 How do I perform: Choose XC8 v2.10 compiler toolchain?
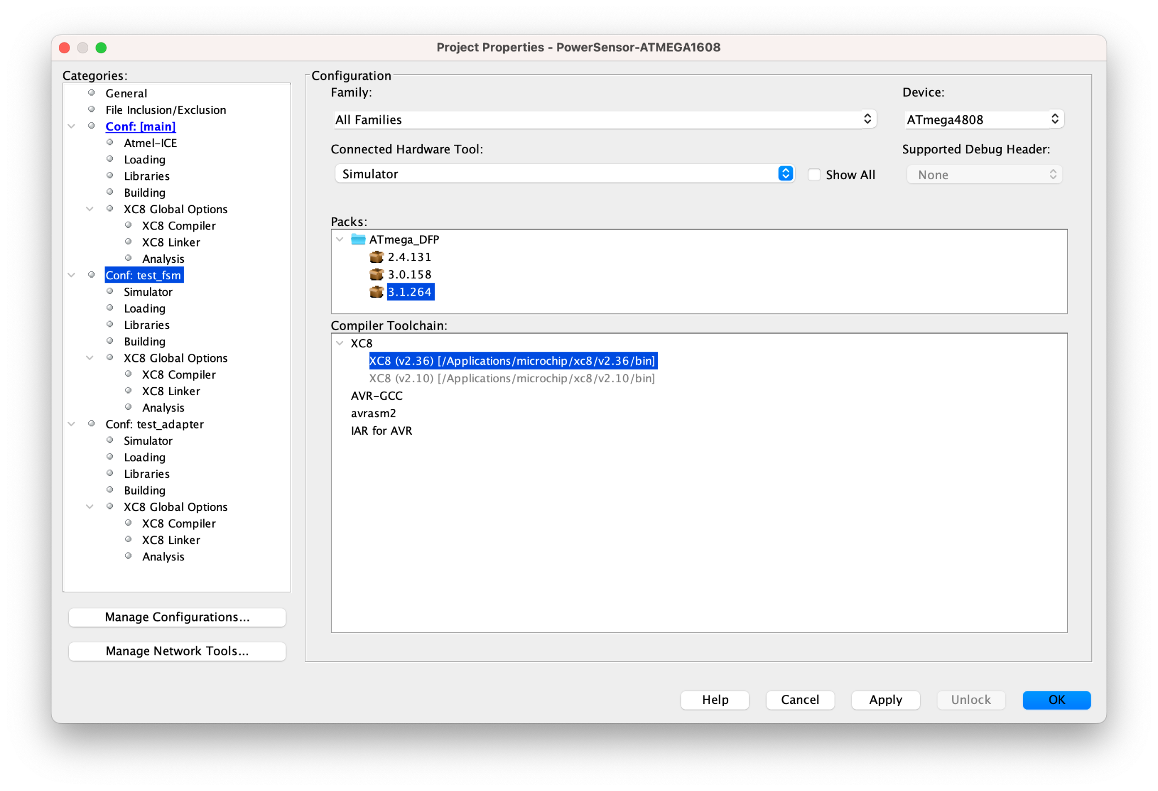click(x=511, y=378)
